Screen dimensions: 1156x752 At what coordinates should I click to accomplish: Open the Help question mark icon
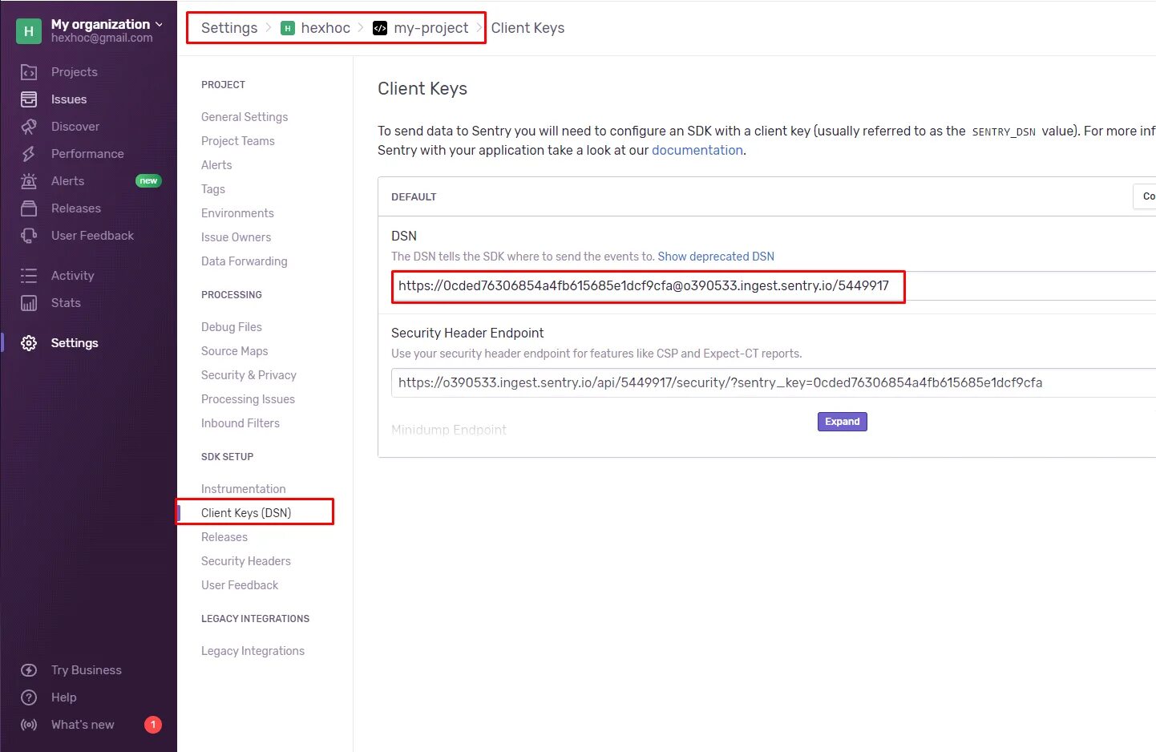tap(29, 697)
